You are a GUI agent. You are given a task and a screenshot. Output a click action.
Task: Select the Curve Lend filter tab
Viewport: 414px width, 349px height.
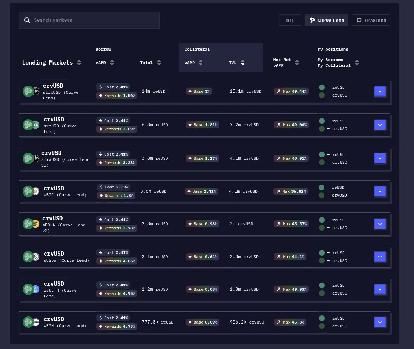pos(327,21)
